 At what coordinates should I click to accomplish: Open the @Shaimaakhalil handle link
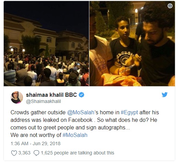(43, 102)
